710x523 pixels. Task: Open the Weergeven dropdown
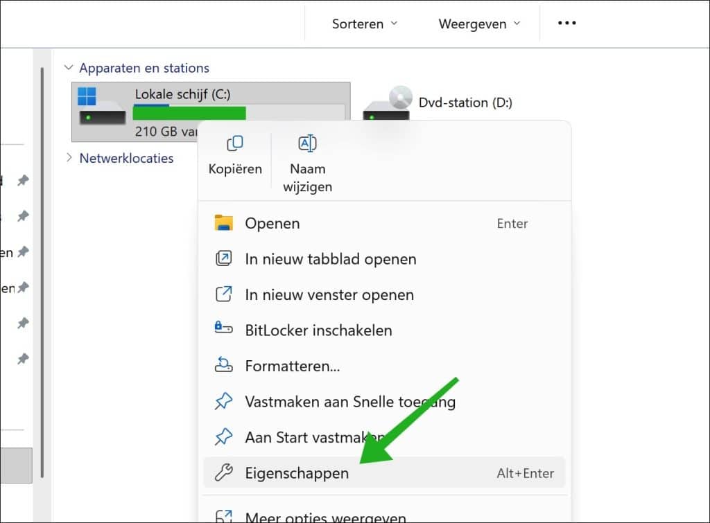coord(478,23)
